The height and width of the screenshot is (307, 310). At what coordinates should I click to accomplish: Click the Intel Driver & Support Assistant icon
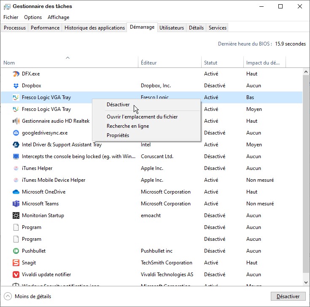click(x=16, y=145)
